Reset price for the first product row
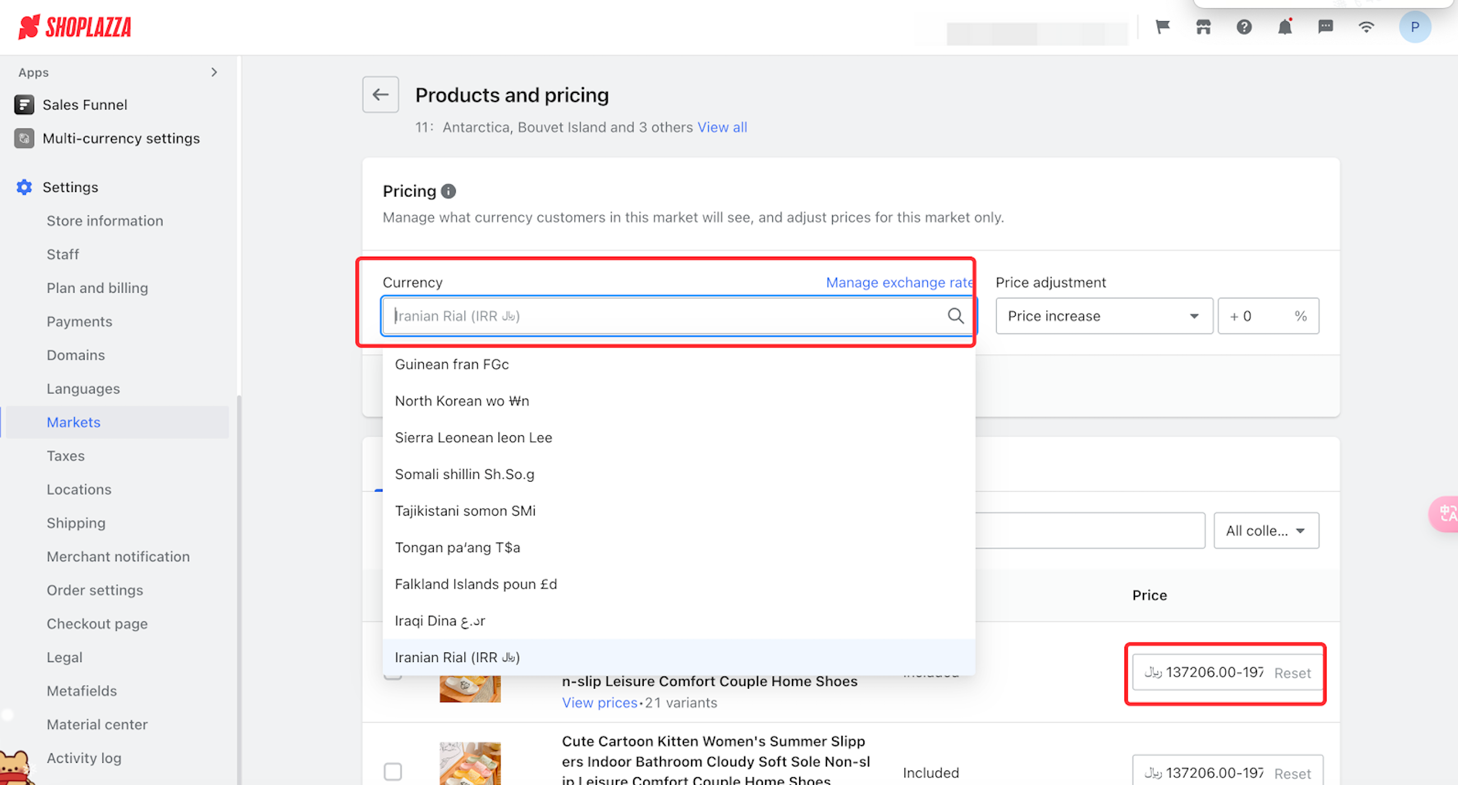This screenshot has width=1458, height=785. [x=1292, y=673]
